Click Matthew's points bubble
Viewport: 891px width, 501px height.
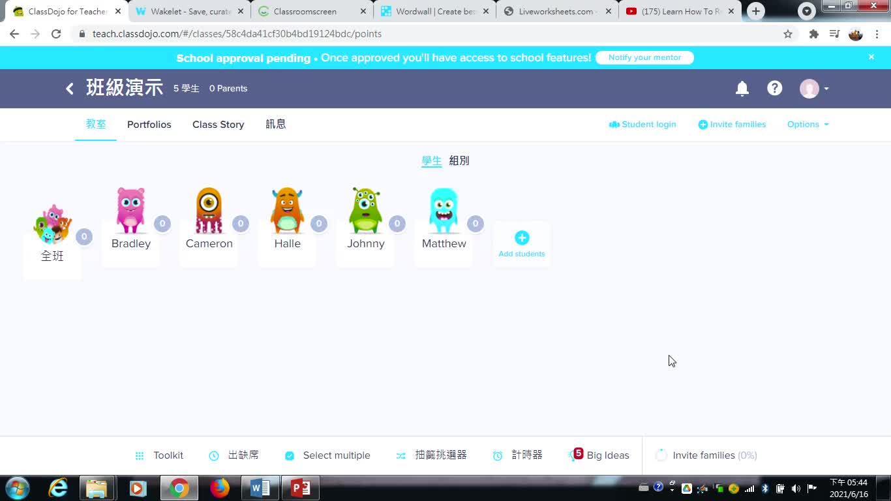pyautogui.click(x=476, y=224)
